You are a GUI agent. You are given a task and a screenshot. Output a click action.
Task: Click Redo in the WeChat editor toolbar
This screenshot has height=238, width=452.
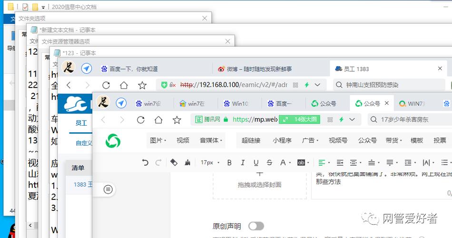click(x=158, y=163)
